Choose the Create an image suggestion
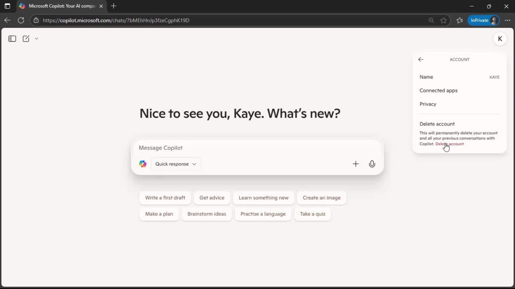Image resolution: width=515 pixels, height=289 pixels. click(322, 198)
